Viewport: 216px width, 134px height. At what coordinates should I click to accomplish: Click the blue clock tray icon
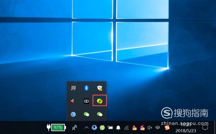coord(73,114)
